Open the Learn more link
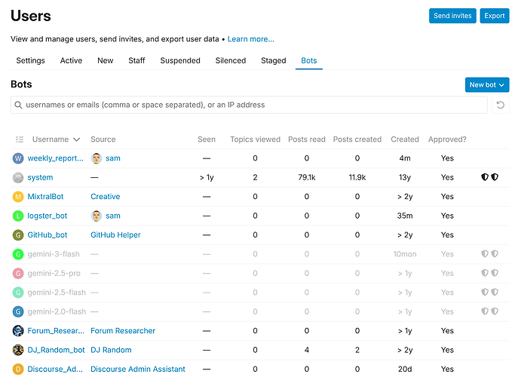Image resolution: width=518 pixels, height=377 pixels. click(251, 39)
